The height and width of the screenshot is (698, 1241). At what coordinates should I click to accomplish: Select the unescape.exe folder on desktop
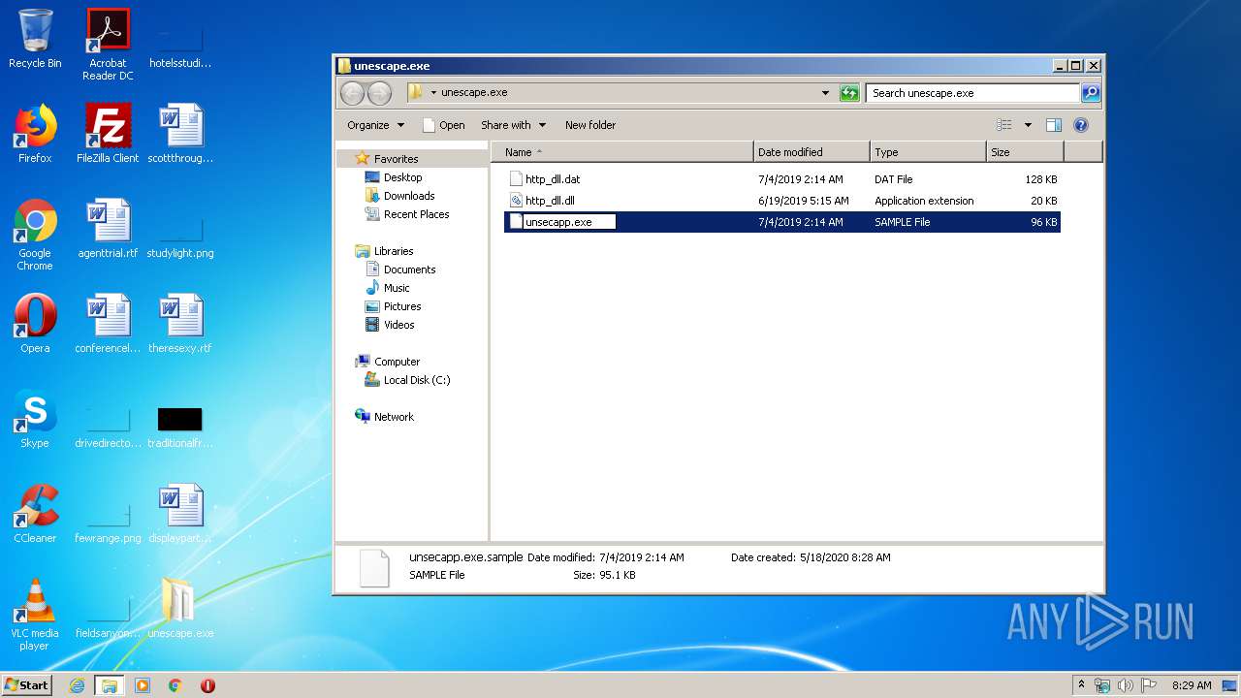point(180,609)
